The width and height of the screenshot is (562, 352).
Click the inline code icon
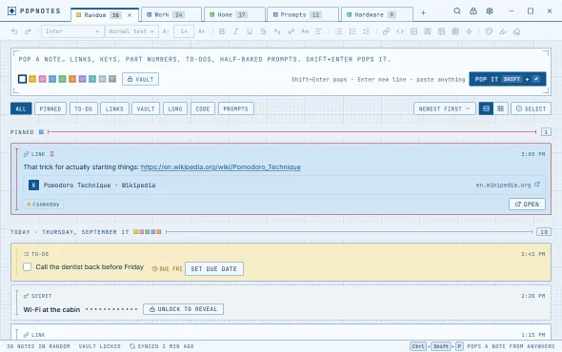[x=400, y=31]
